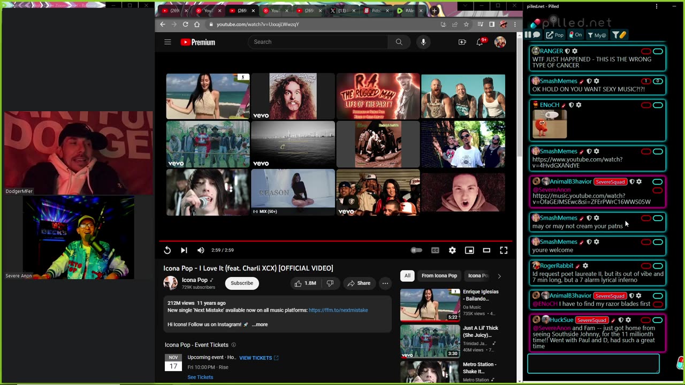Click the red vote pill on RANGER's message
685x385 pixels.
[646, 51]
